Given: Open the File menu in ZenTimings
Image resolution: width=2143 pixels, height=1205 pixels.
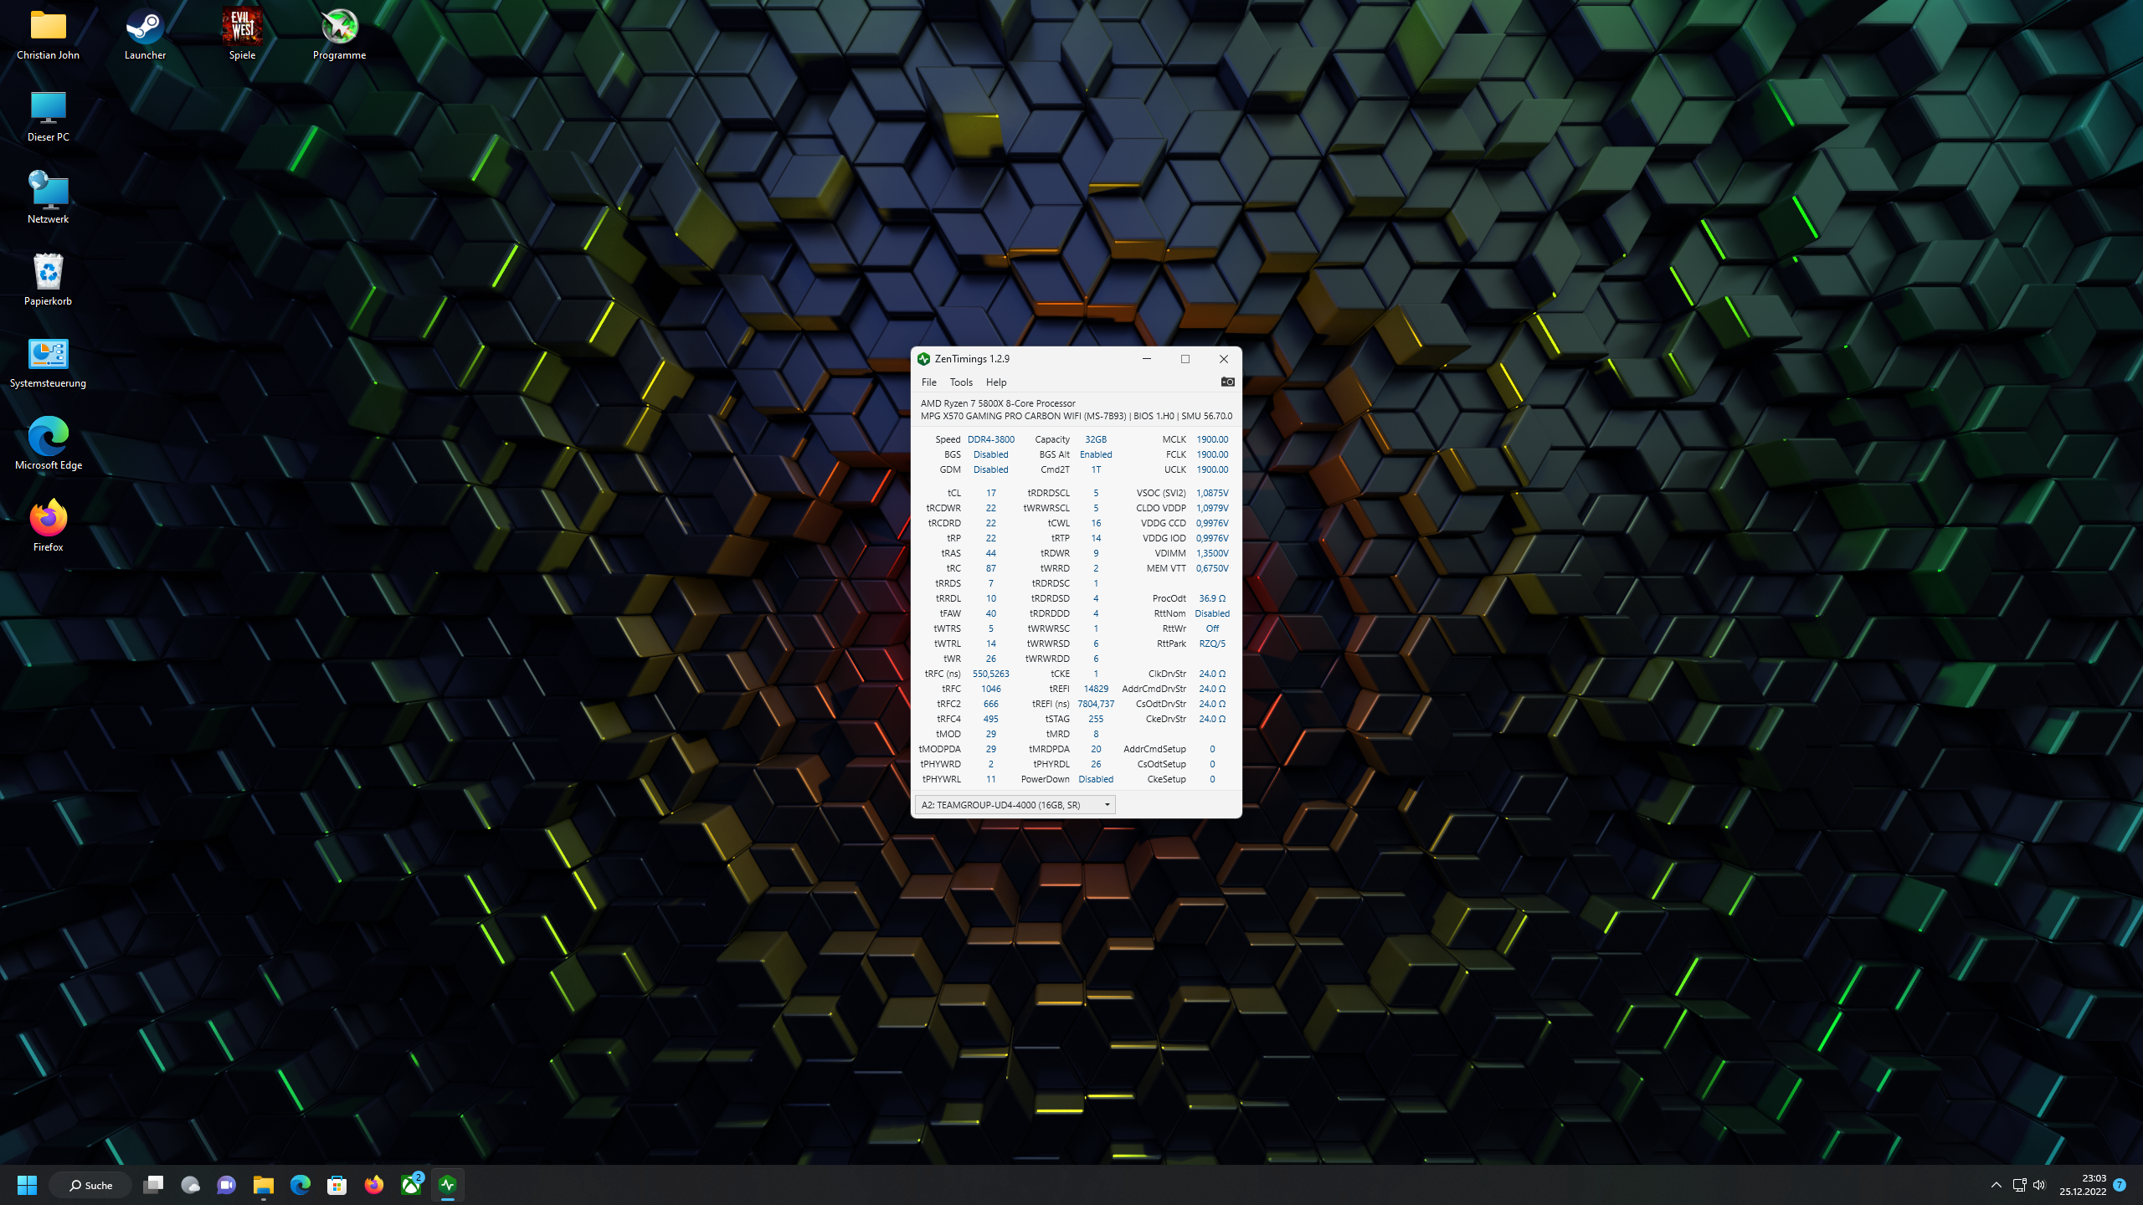Looking at the screenshot, I should coord(928,382).
